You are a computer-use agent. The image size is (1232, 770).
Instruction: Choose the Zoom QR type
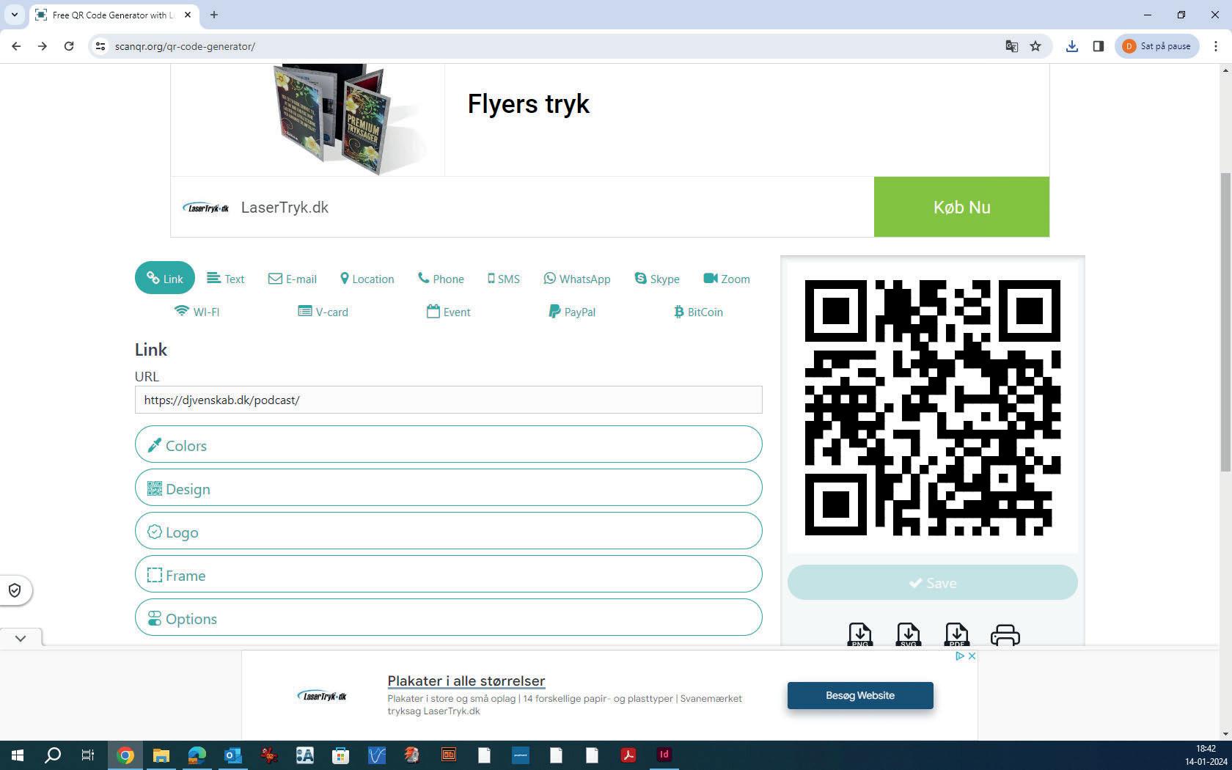pyautogui.click(x=727, y=279)
